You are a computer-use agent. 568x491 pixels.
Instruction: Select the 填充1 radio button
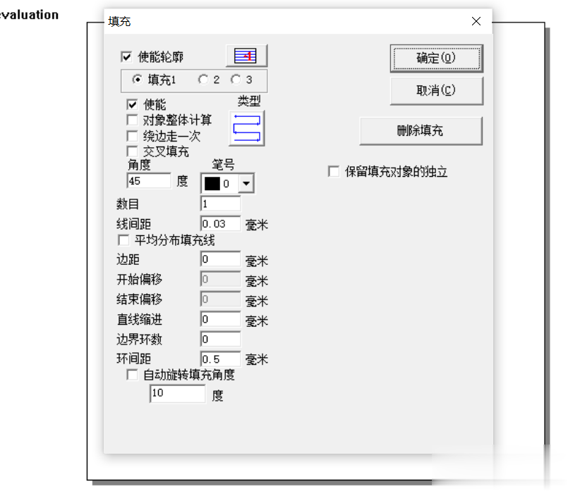(x=138, y=79)
